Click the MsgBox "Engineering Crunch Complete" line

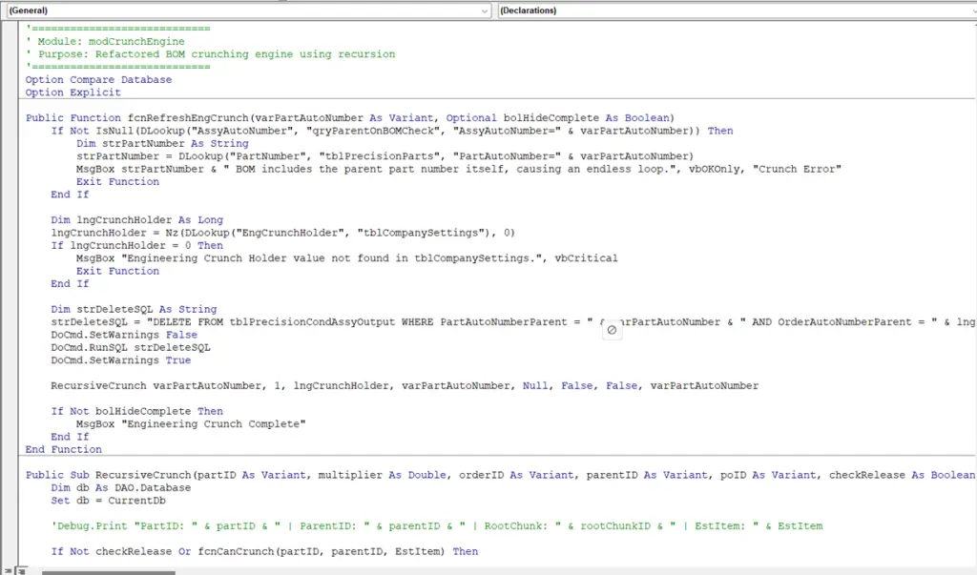[x=191, y=423]
